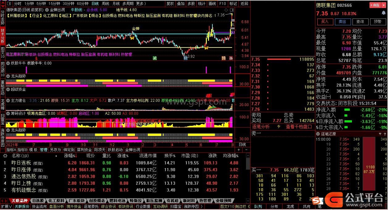Open the 扩展 menu at bottom-left
This screenshot has width=388, height=210.
(6, 207)
